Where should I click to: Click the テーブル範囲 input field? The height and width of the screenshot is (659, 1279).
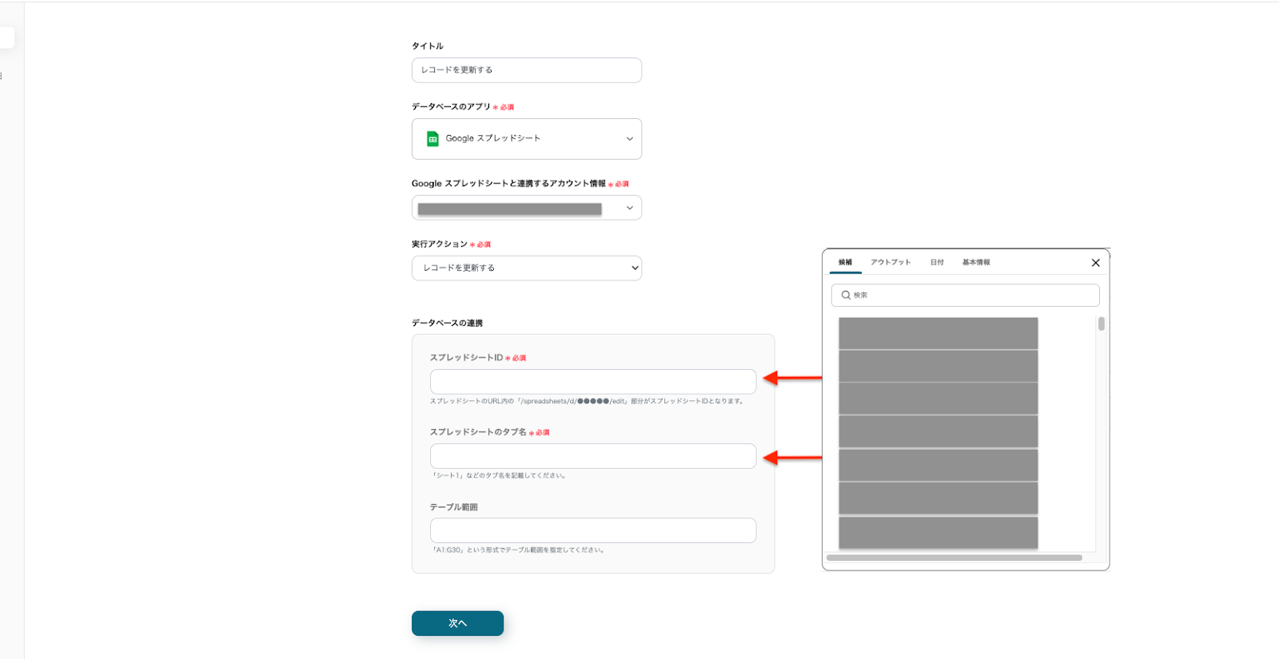tap(593, 530)
